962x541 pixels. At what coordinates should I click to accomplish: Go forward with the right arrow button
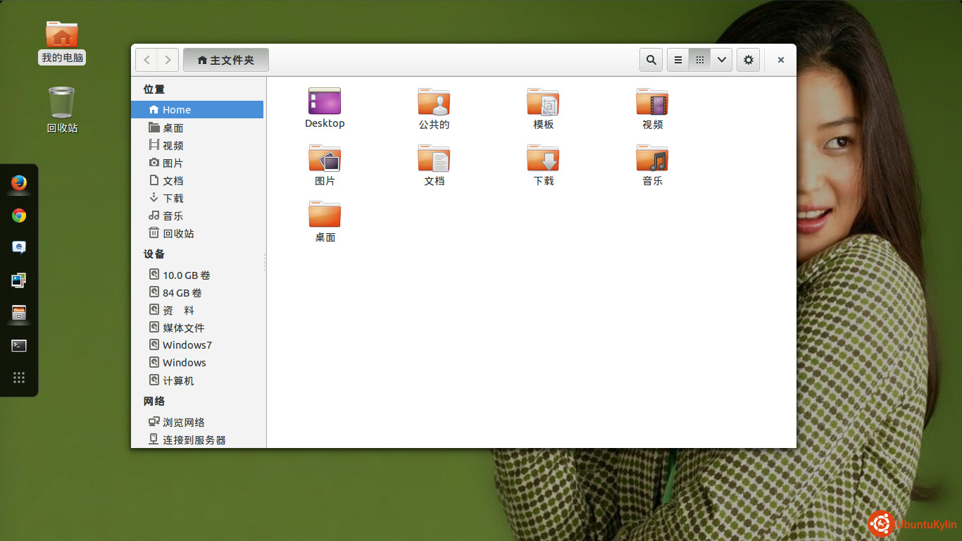(168, 60)
